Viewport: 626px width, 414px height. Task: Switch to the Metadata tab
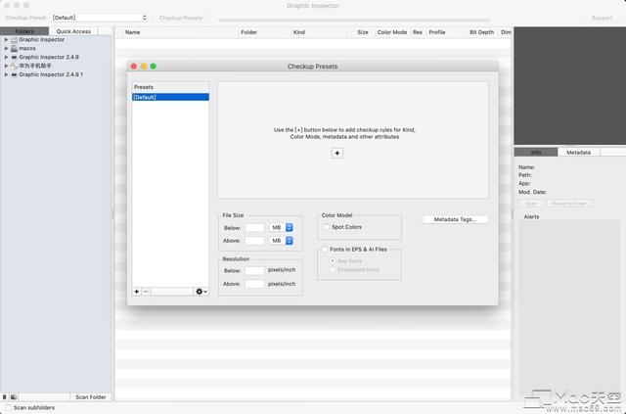pyautogui.click(x=578, y=153)
